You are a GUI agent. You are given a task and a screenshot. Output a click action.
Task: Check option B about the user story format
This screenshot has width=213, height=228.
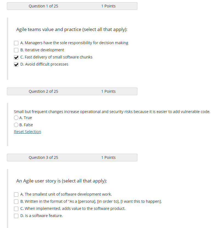(16, 201)
